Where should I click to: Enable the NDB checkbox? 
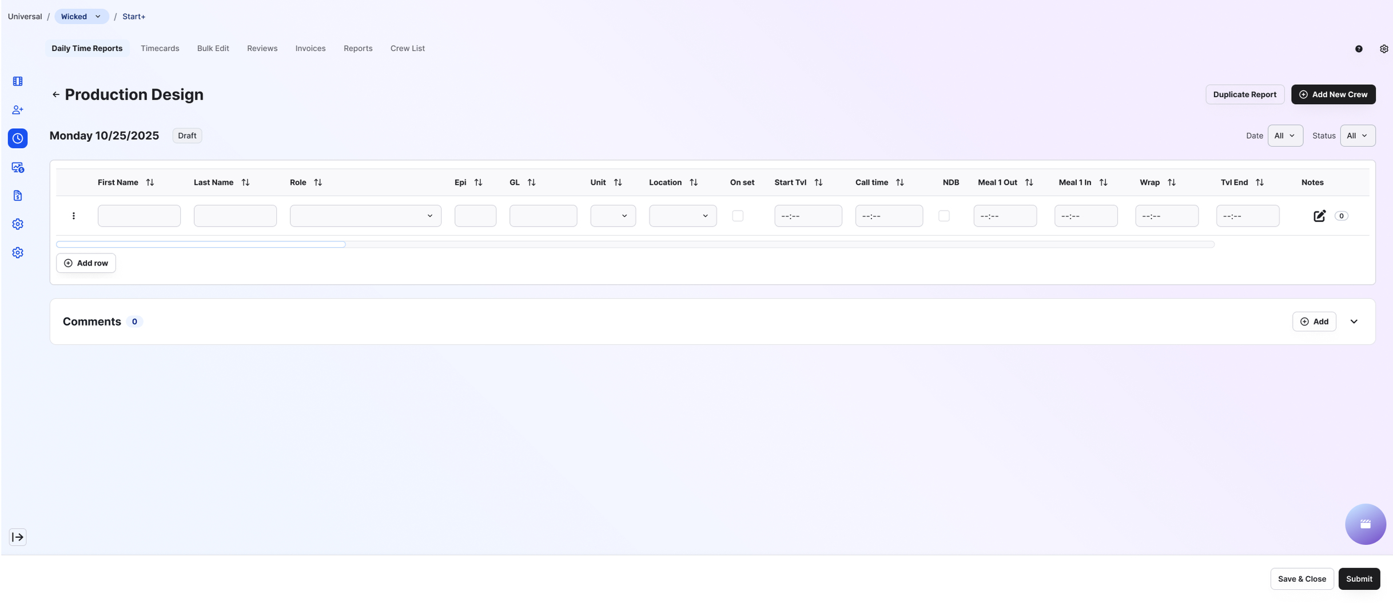pyautogui.click(x=944, y=216)
